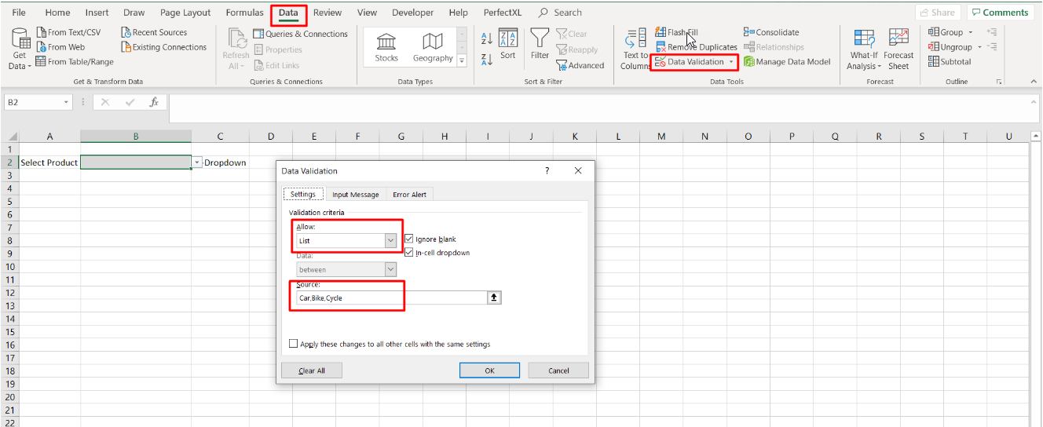Image resolution: width=1043 pixels, height=427 pixels.
Task: Select the Geography data type
Action: (x=433, y=48)
